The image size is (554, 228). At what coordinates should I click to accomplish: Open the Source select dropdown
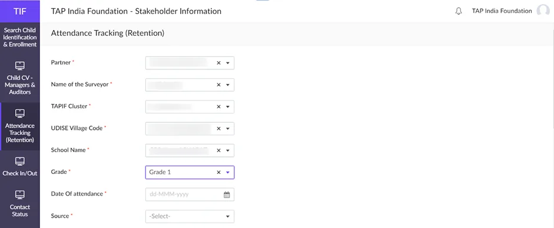coord(190,216)
